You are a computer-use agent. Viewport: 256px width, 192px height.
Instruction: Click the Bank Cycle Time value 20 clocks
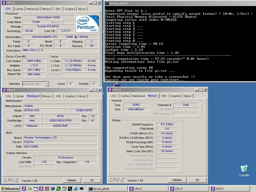pyautogui.click(x=167, y=151)
